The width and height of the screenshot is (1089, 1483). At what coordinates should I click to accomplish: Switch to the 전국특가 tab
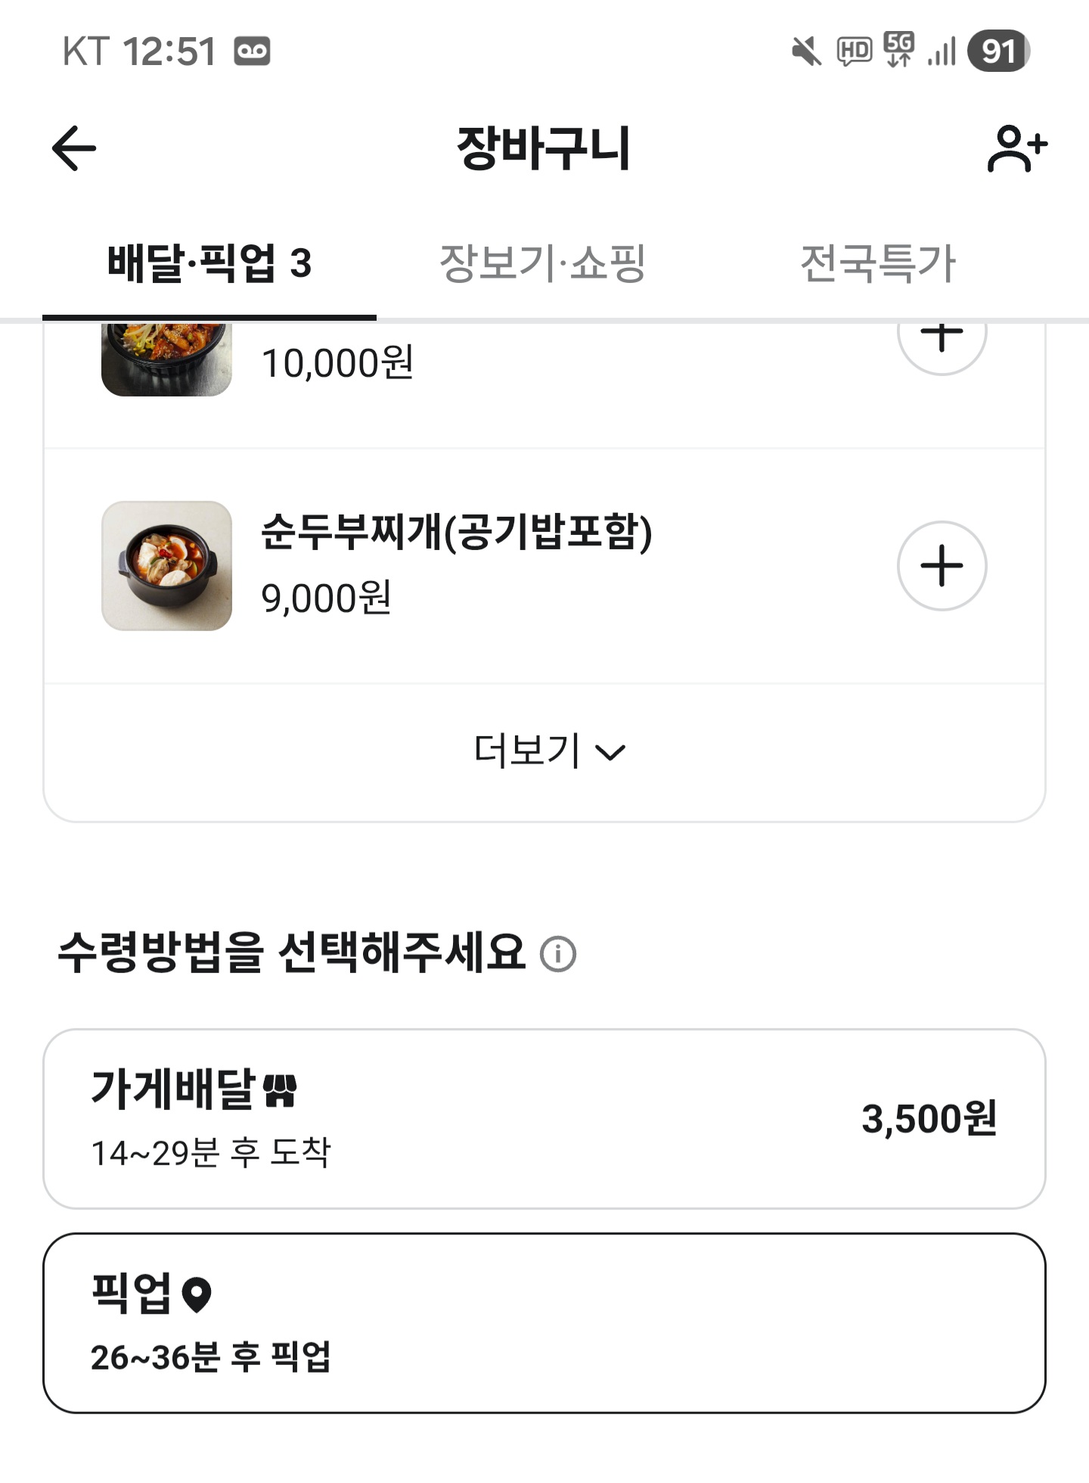click(x=878, y=263)
